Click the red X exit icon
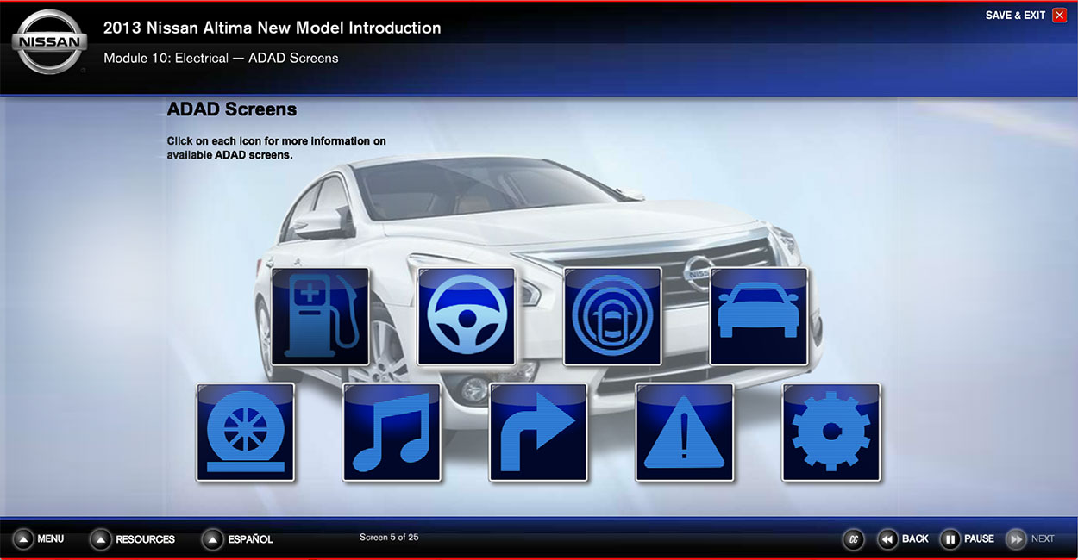Screen dimensions: 1078x560 (1060, 16)
